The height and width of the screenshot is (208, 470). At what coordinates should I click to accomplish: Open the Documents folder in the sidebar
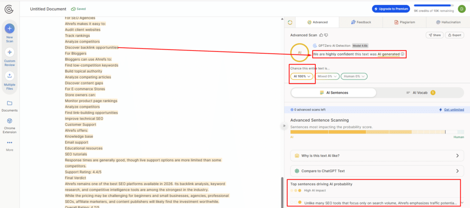(10, 103)
